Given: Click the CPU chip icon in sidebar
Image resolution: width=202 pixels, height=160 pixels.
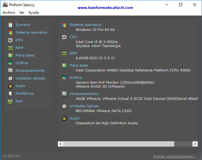Looking at the screenshot, I should point(10,40).
